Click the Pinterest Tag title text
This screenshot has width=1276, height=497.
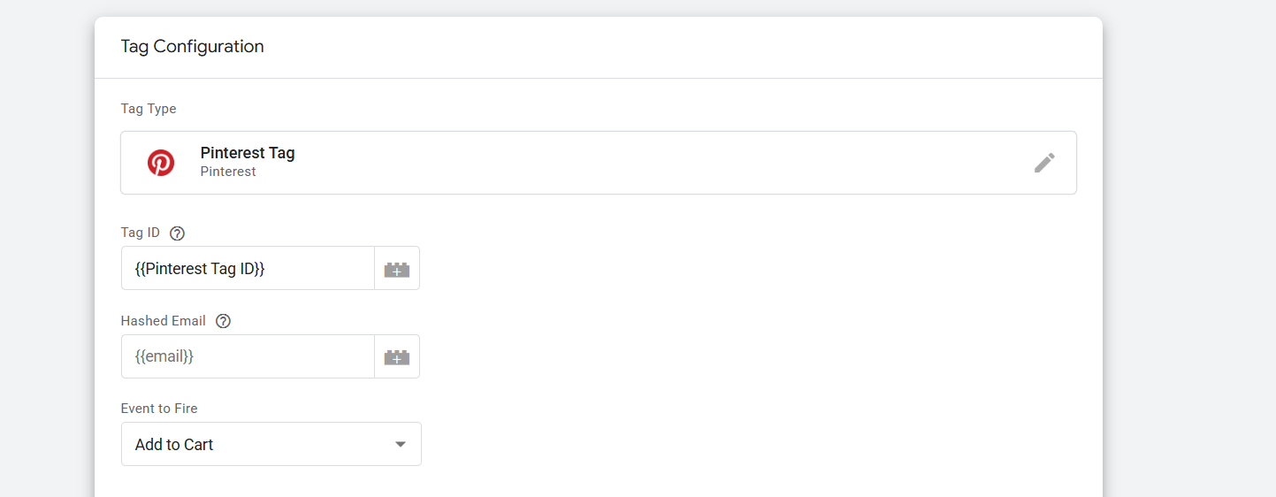coord(248,153)
